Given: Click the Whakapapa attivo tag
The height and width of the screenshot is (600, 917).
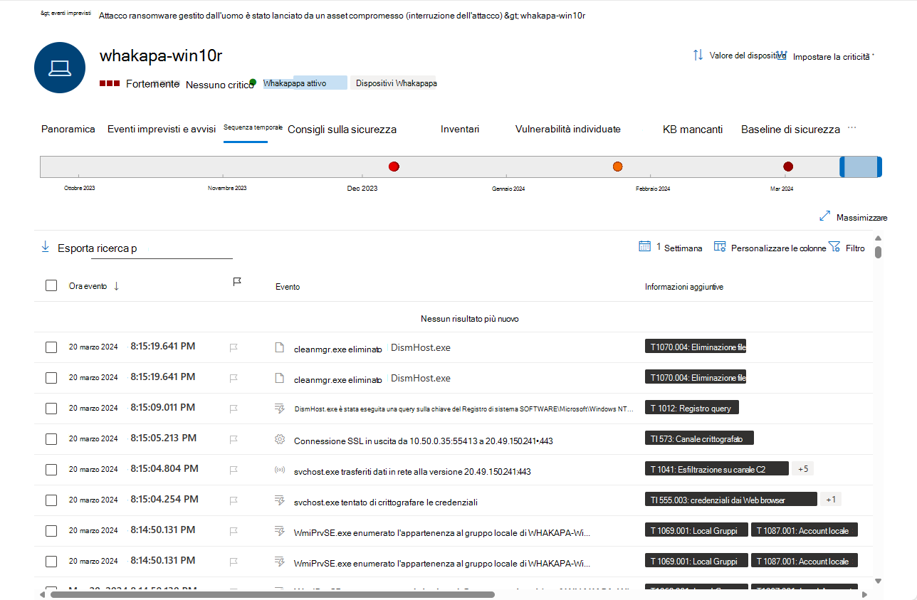Looking at the screenshot, I should pyautogui.click(x=305, y=83).
